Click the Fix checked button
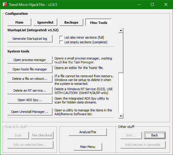Image resolution: width=173 pixels, height=155 pixels. pos(42,135)
